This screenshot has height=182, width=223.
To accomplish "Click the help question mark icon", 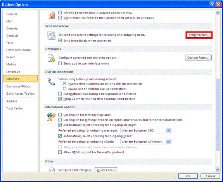I will [212, 5].
